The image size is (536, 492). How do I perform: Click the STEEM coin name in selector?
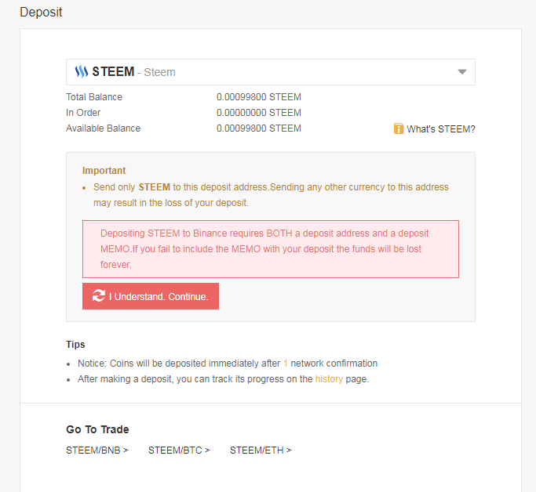tap(113, 71)
